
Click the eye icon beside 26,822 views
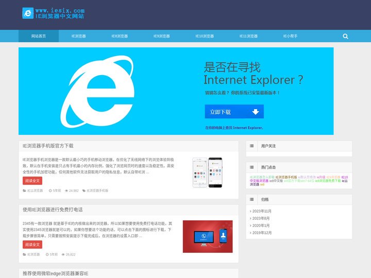point(63,254)
